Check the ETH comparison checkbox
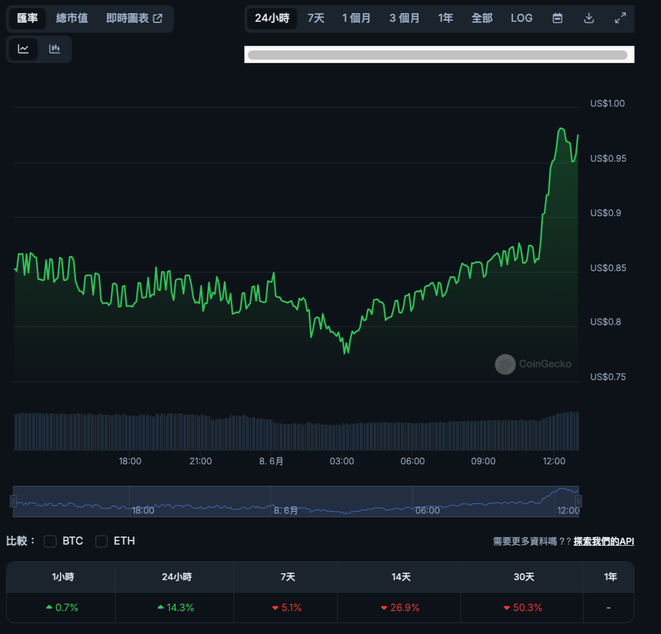 pos(101,541)
